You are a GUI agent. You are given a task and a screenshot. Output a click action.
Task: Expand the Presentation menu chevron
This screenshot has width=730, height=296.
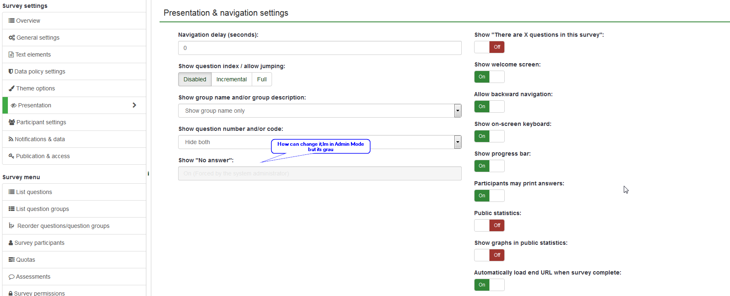[x=134, y=105]
